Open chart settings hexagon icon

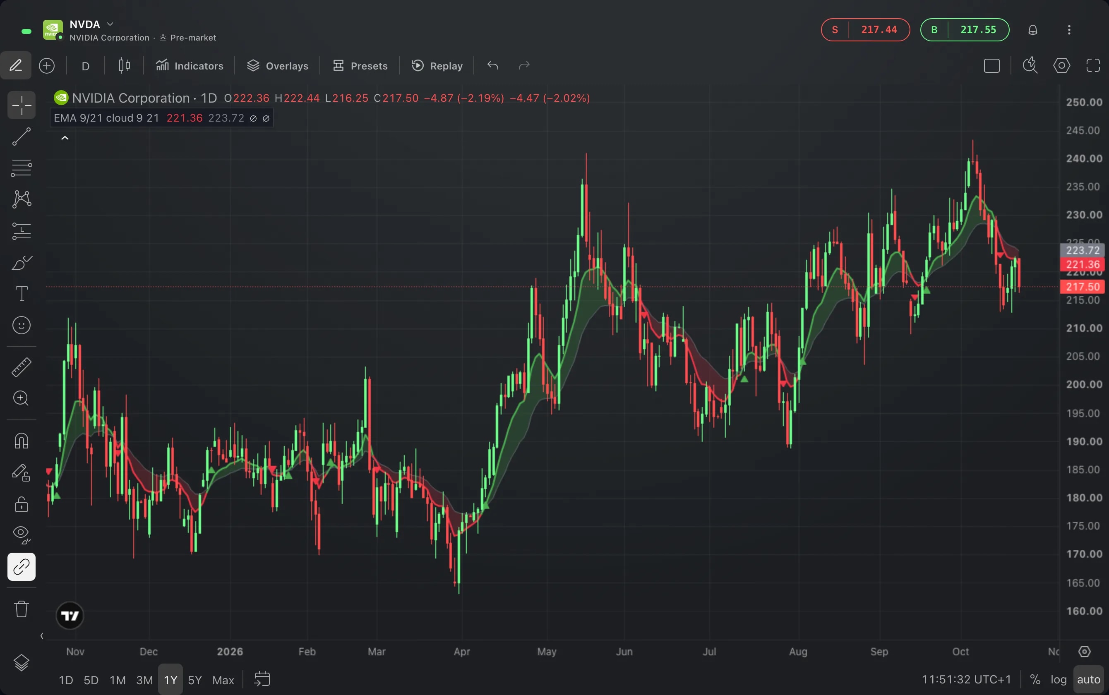(1062, 66)
